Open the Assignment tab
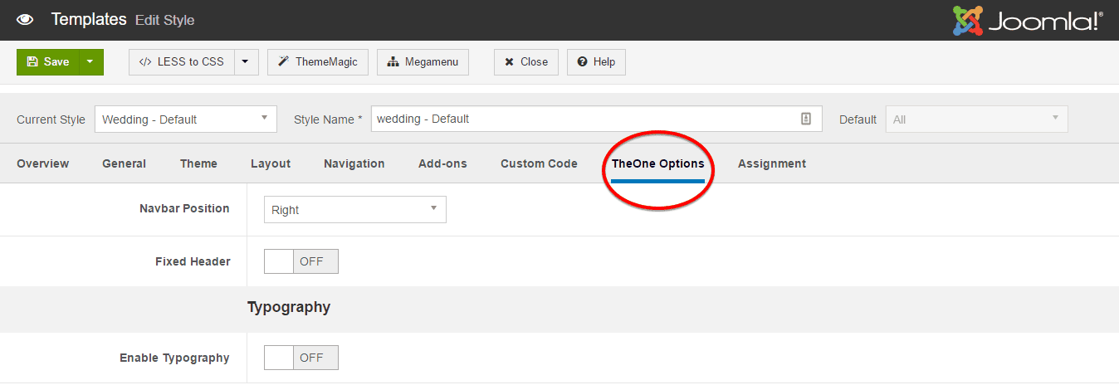This screenshot has height=385, width=1119. click(x=771, y=164)
